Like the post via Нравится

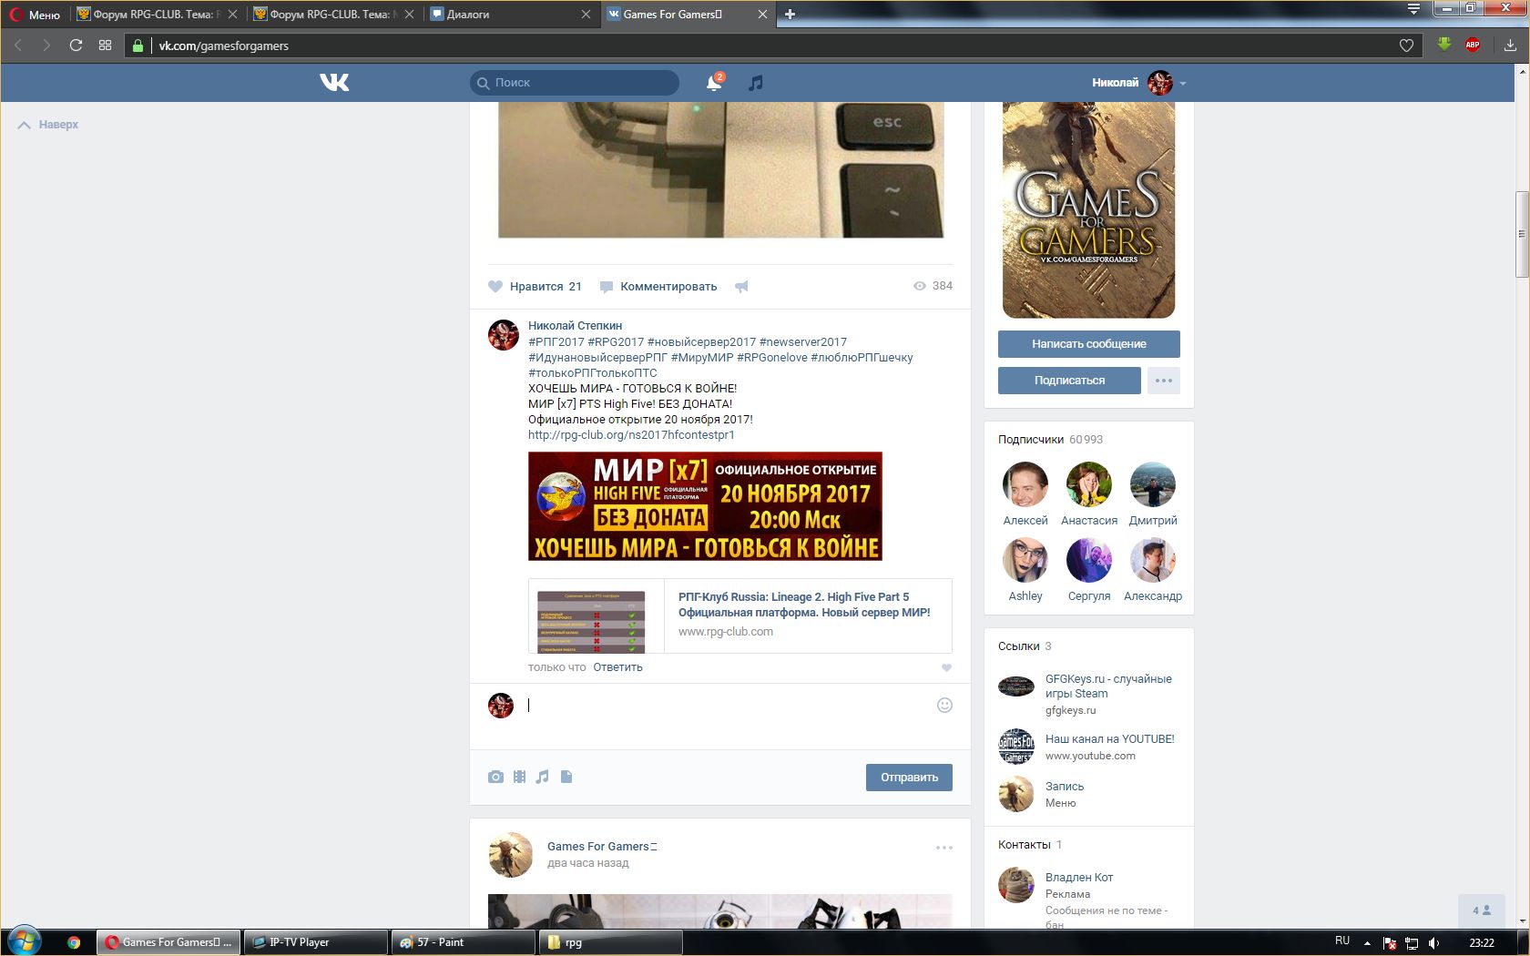535,286
